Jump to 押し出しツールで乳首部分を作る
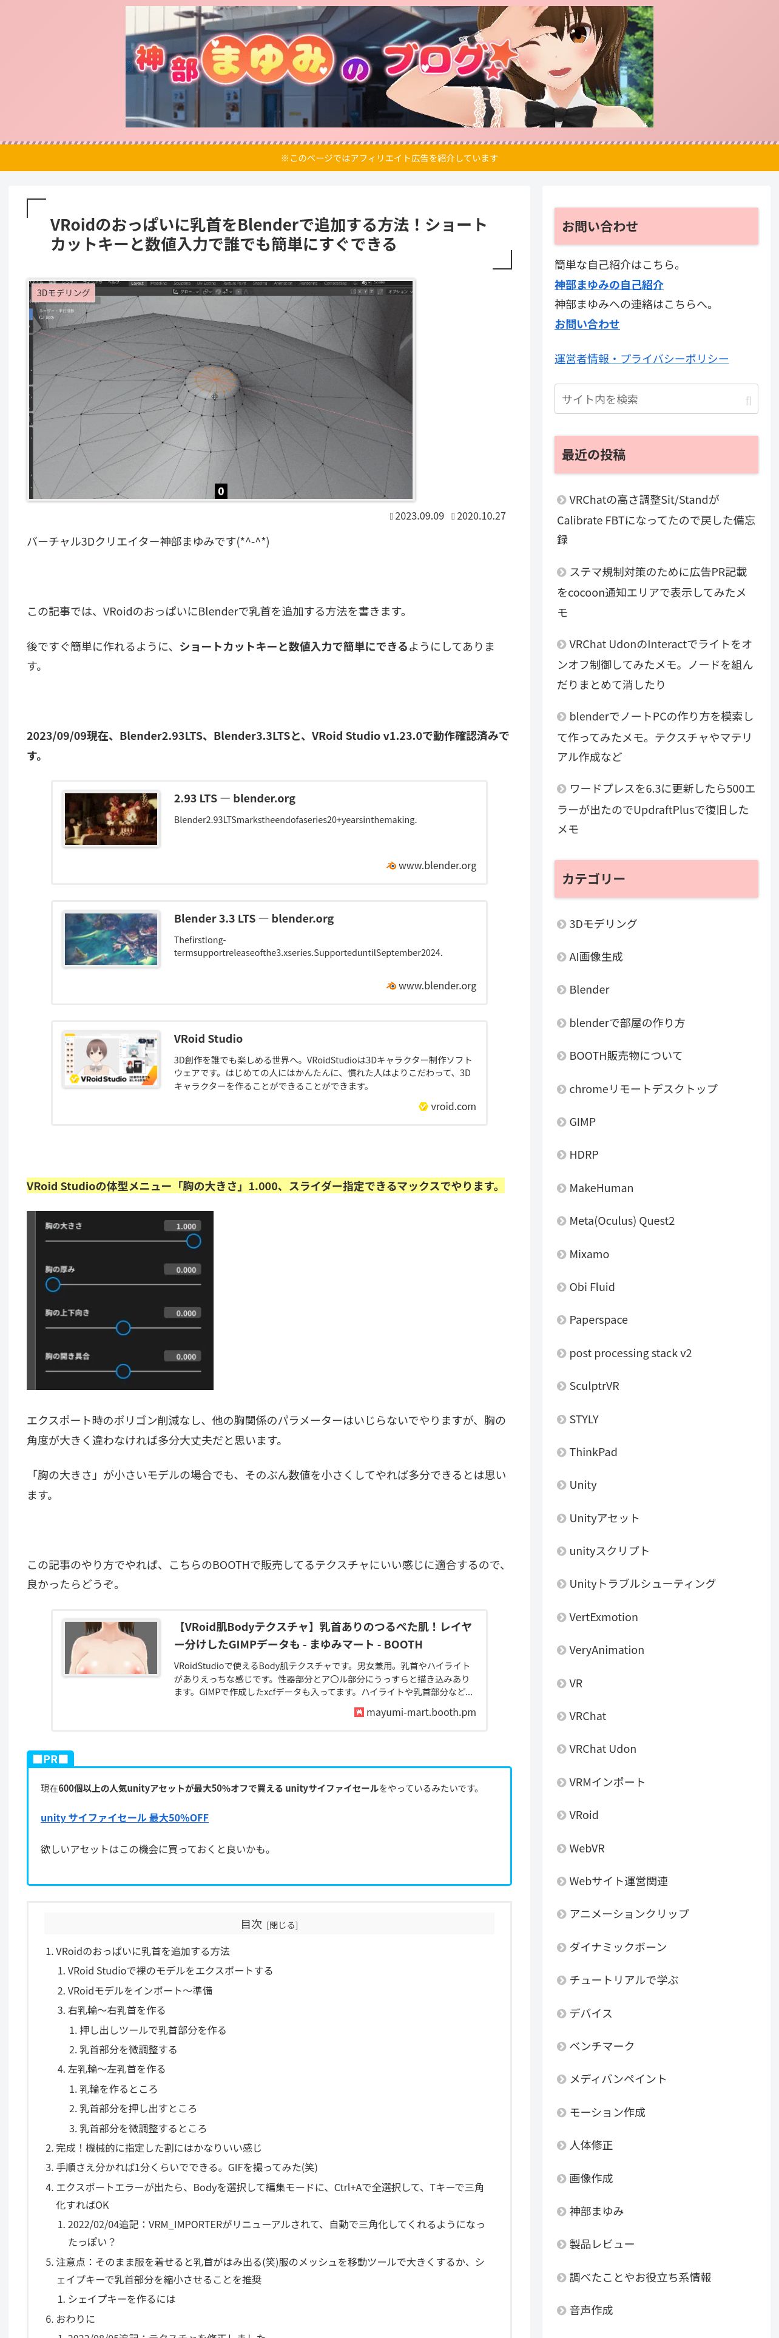The image size is (779, 2338). (152, 2030)
